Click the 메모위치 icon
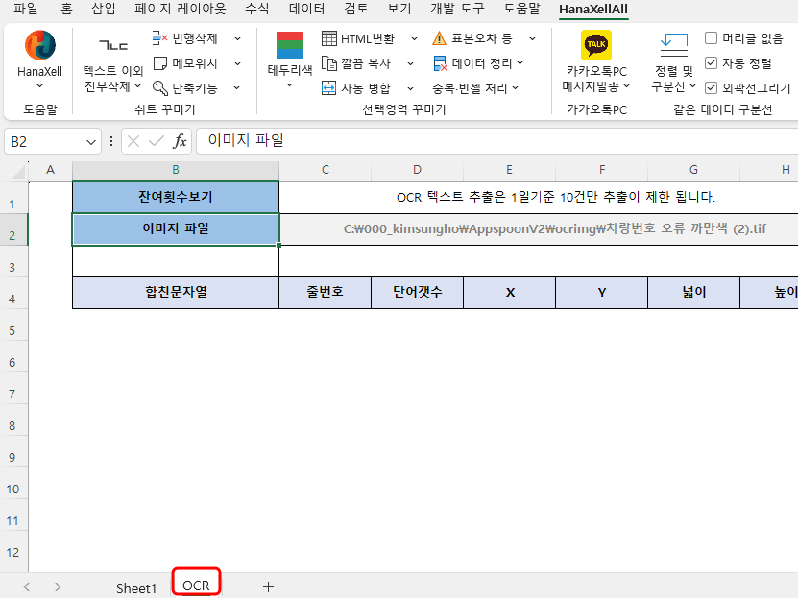 159,63
